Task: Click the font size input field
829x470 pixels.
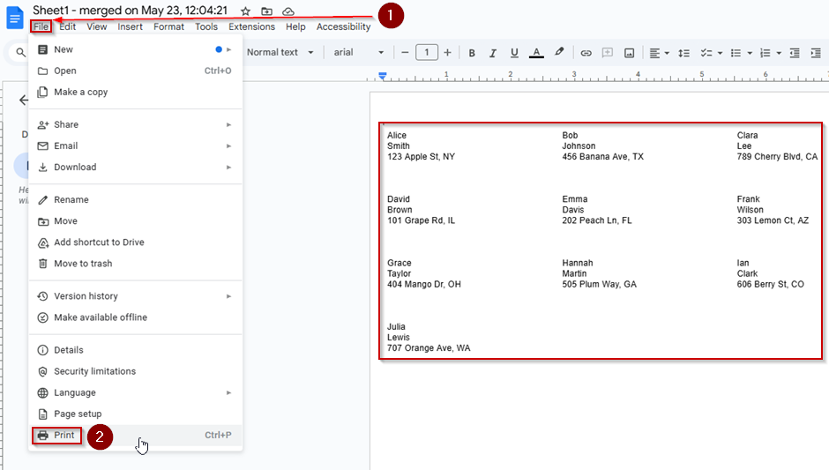Action: click(x=427, y=52)
